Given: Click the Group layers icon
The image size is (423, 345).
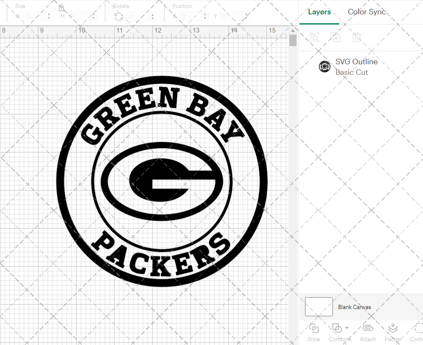Looking at the screenshot, I should click(314, 37).
